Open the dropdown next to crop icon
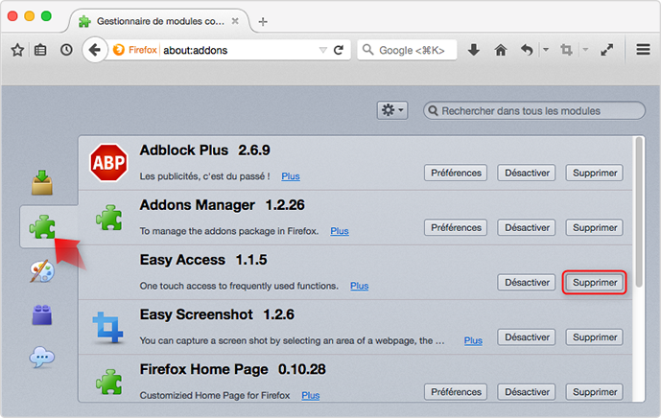 (585, 50)
